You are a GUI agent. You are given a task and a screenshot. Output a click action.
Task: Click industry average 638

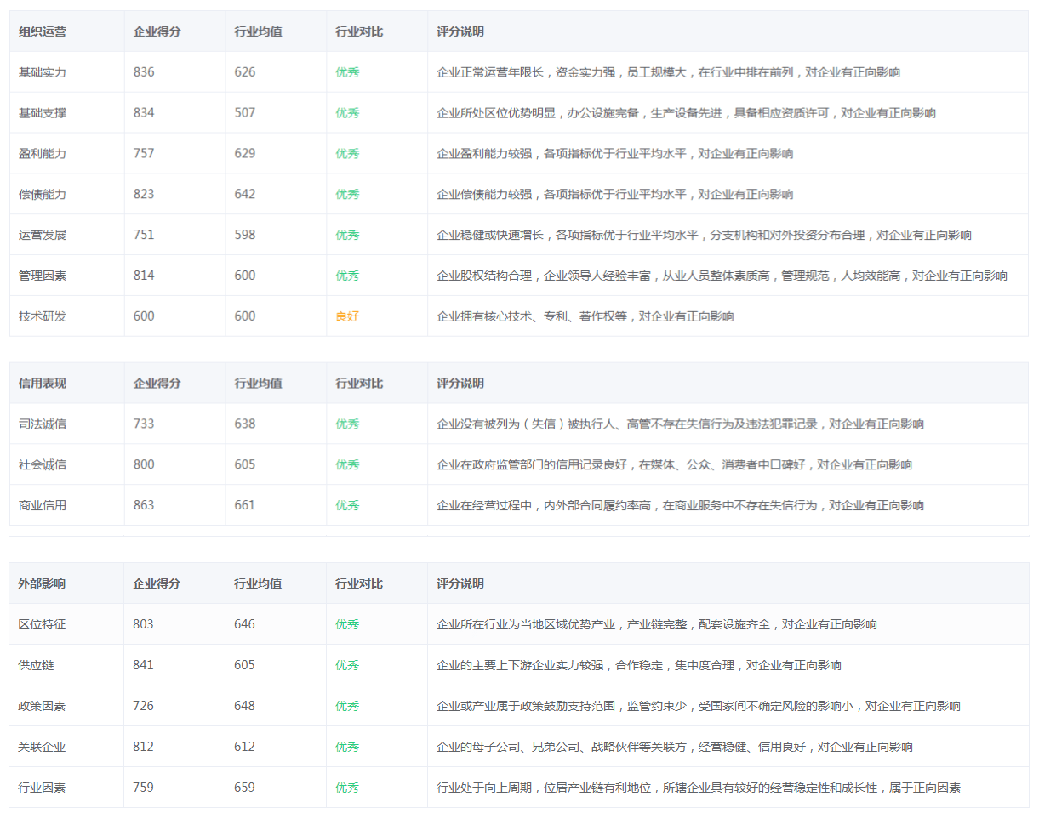[x=245, y=424]
